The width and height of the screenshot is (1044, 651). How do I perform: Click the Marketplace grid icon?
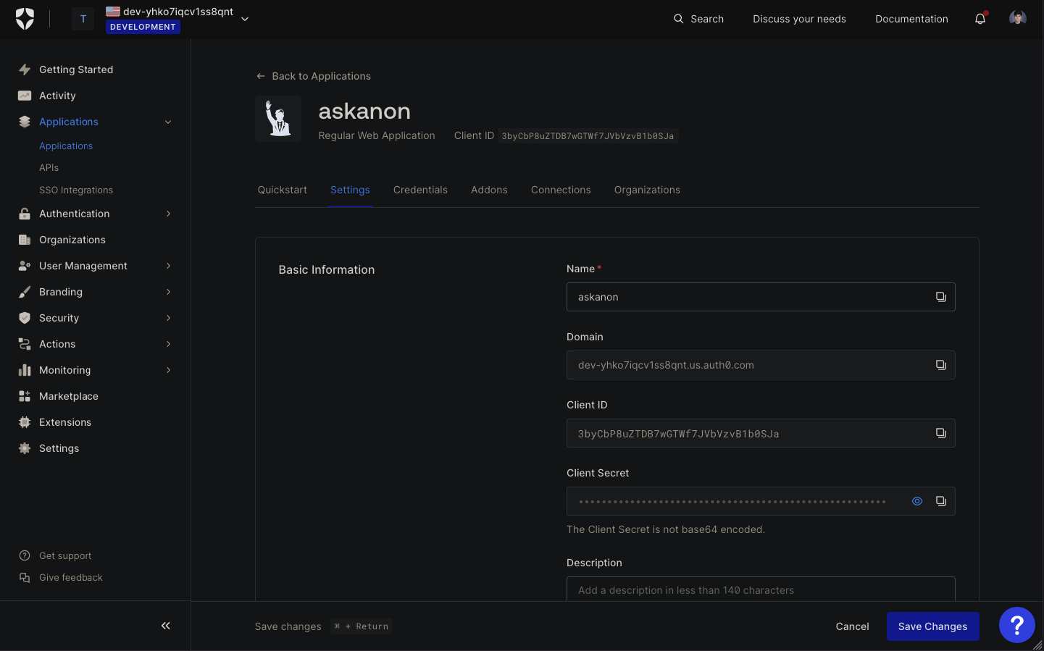25,396
